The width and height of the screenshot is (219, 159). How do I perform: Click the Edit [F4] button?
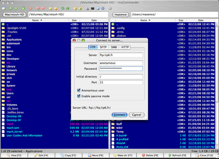[x=41, y=155]
